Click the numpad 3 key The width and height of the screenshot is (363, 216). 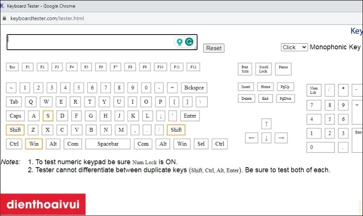(x=343, y=133)
